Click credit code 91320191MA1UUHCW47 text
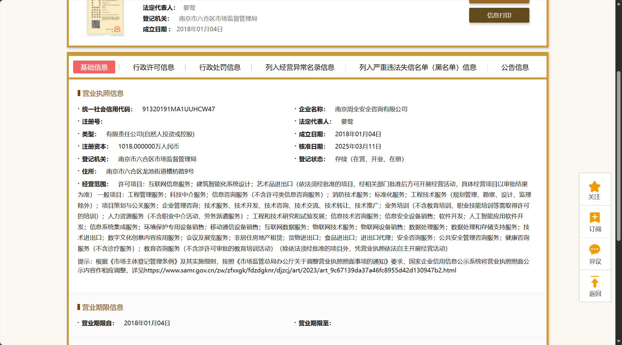The image size is (622, 345). pyautogui.click(x=178, y=109)
